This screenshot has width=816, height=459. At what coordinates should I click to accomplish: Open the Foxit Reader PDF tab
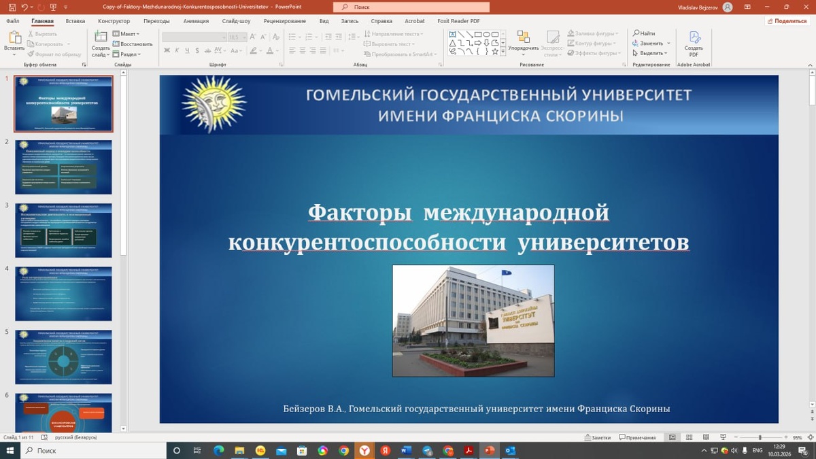pyautogui.click(x=458, y=21)
